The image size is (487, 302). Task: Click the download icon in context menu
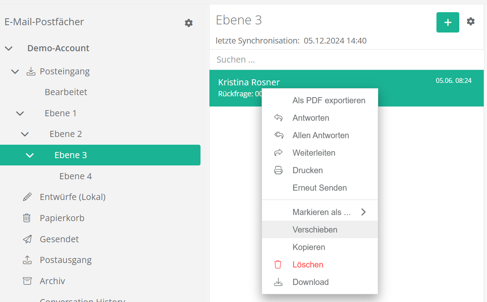click(278, 282)
